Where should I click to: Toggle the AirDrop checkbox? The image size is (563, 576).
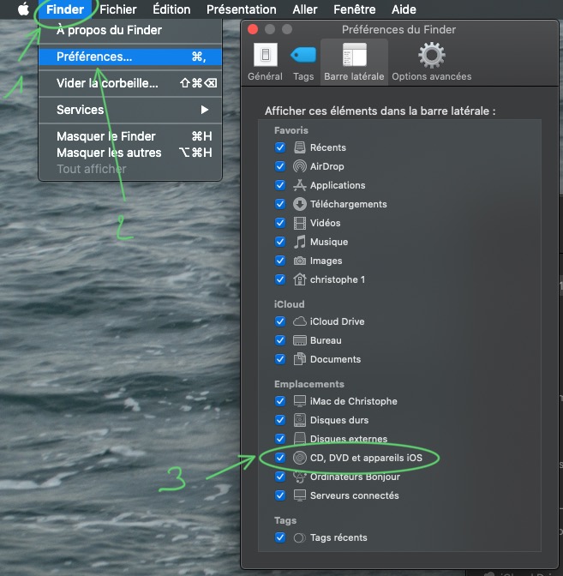pyautogui.click(x=280, y=166)
